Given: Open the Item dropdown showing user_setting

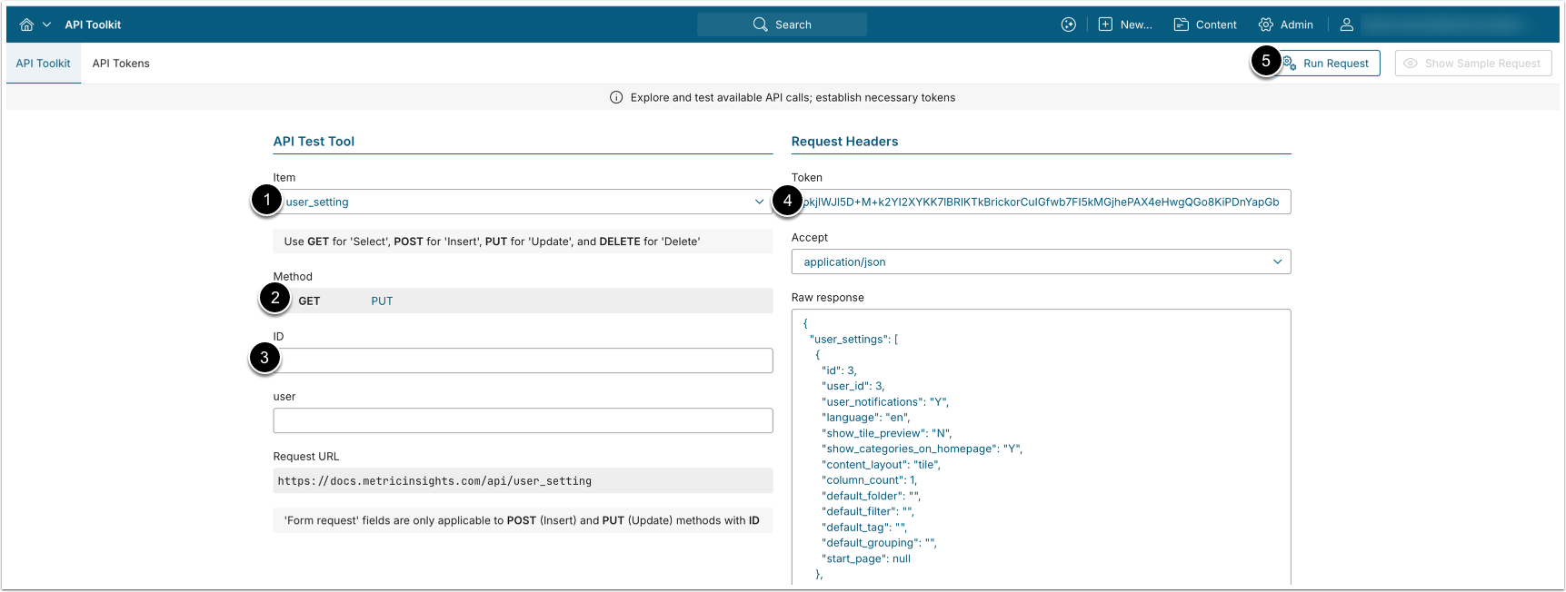Looking at the screenshot, I should pyautogui.click(x=524, y=202).
